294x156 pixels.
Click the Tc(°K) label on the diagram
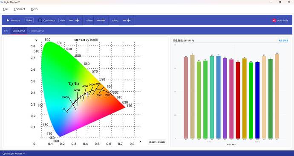tap(73, 84)
